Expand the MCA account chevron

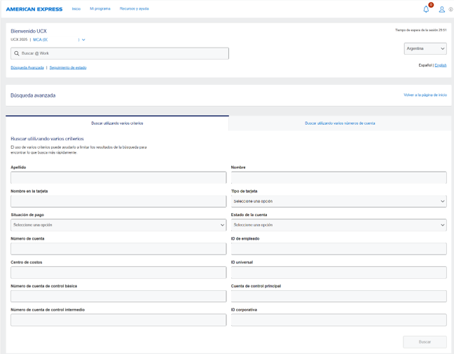click(83, 40)
